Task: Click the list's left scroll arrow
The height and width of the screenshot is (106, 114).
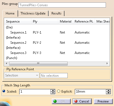Action: click(x=6, y=63)
